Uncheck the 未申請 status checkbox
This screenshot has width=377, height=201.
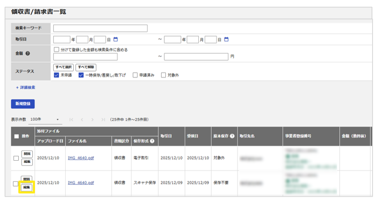[57, 75]
